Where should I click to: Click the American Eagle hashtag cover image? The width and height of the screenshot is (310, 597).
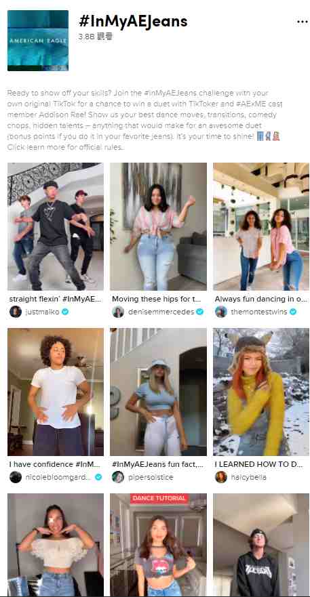pyautogui.click(x=38, y=41)
